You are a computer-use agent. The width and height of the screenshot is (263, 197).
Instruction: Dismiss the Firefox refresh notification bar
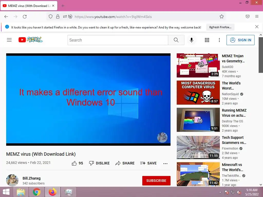coord(257,27)
